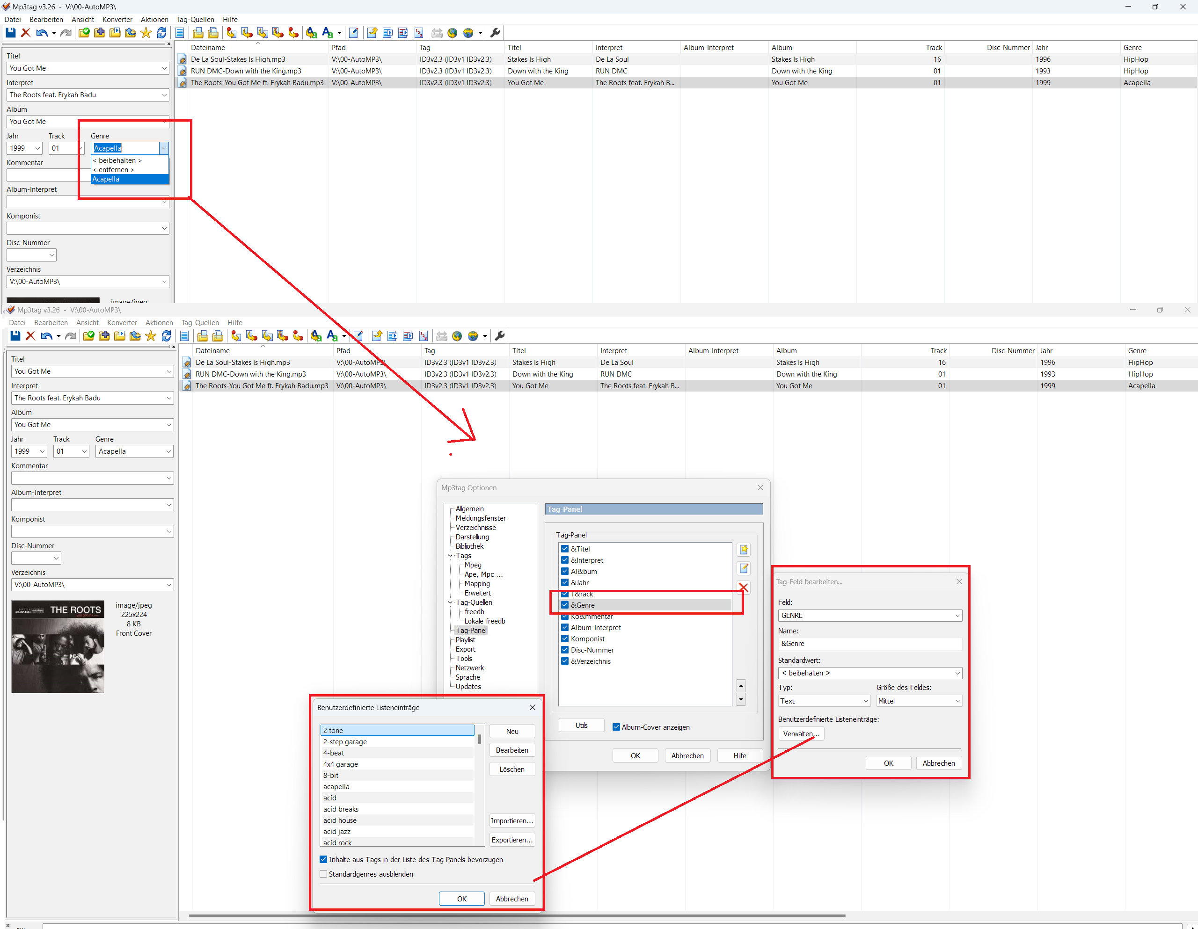Click the yellow star favorites icon in topmost toolbar
This screenshot has width=1198, height=929.
pos(146,33)
